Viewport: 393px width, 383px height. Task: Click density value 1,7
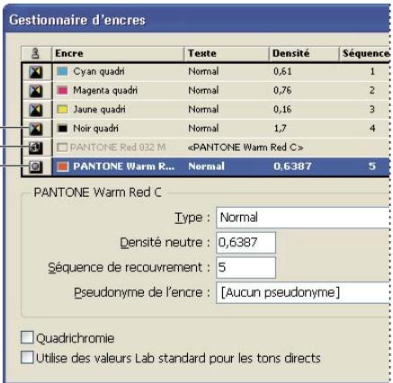(280, 129)
